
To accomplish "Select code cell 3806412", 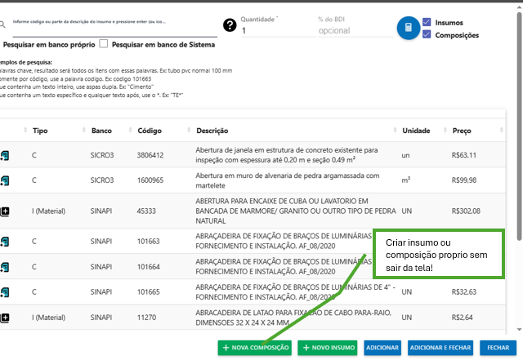I will pyautogui.click(x=150, y=155).
